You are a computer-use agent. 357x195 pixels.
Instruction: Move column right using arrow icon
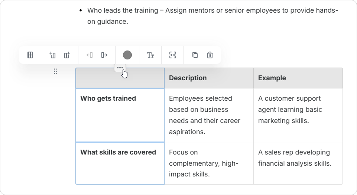(x=104, y=55)
